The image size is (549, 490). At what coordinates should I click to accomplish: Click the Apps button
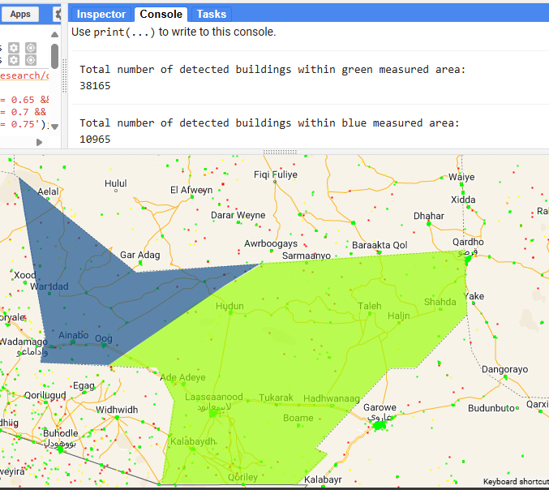(20, 14)
